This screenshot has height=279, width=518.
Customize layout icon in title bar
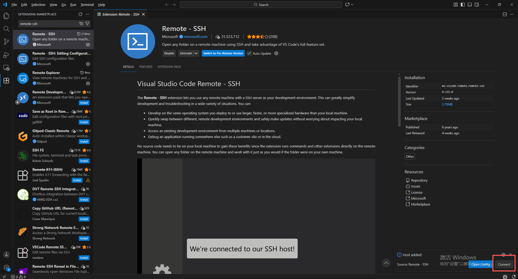pos(456,5)
